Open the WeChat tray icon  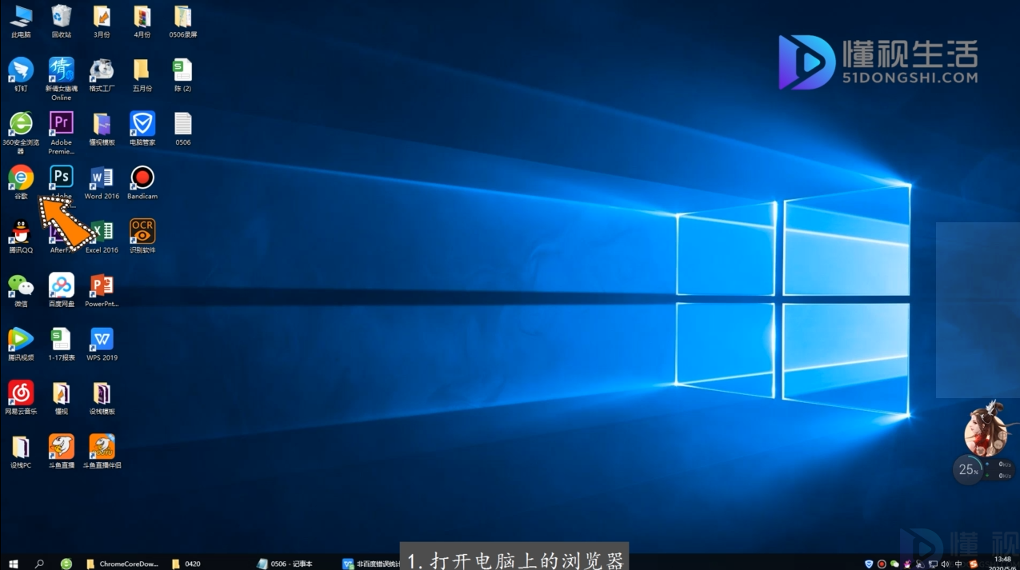[x=894, y=564]
